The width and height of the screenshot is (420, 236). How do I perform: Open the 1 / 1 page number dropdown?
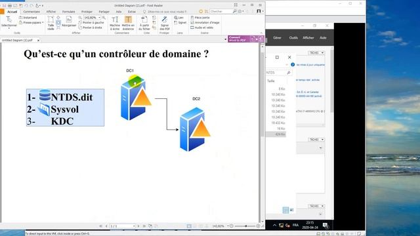(134, 226)
